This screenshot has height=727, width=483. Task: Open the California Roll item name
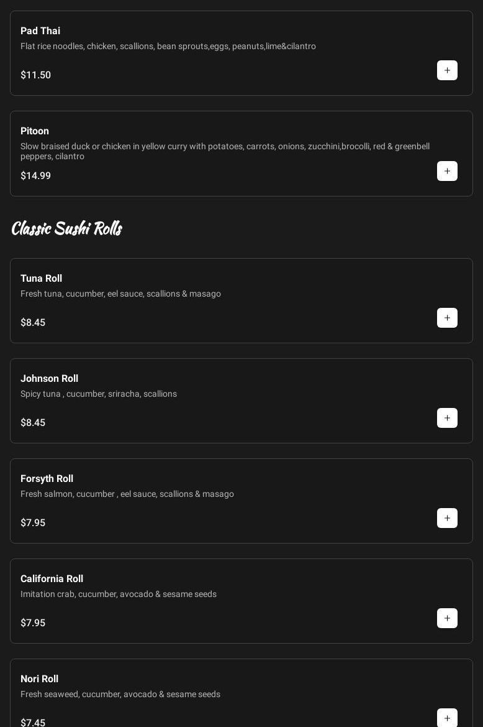pos(52,579)
